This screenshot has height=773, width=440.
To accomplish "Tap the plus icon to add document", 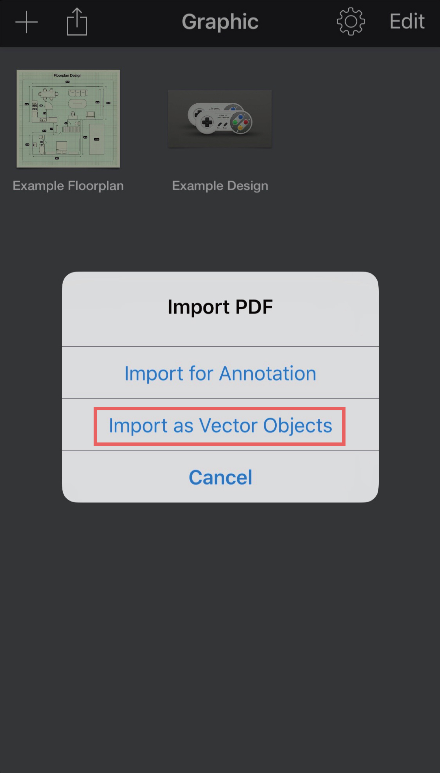I will pyautogui.click(x=27, y=22).
